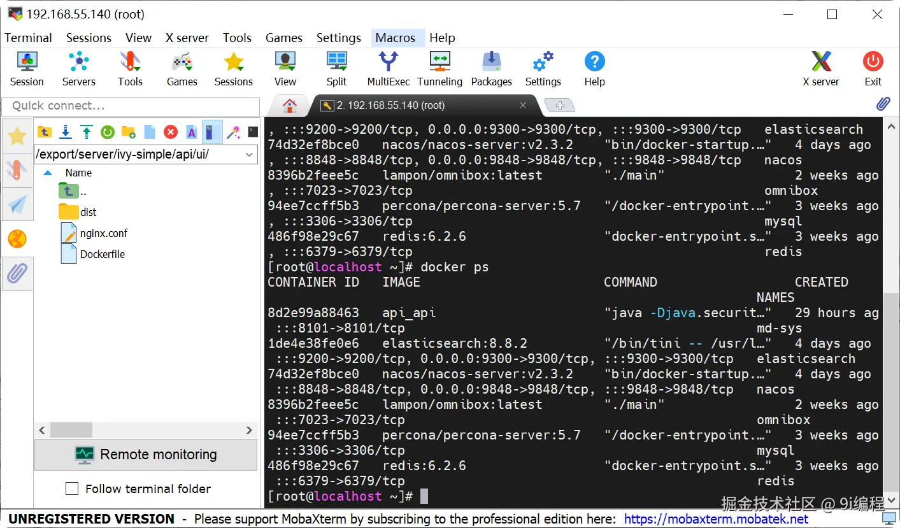Click the paperclip icon beside the terminal tabs
The height and width of the screenshot is (528, 900).
pos(883,104)
